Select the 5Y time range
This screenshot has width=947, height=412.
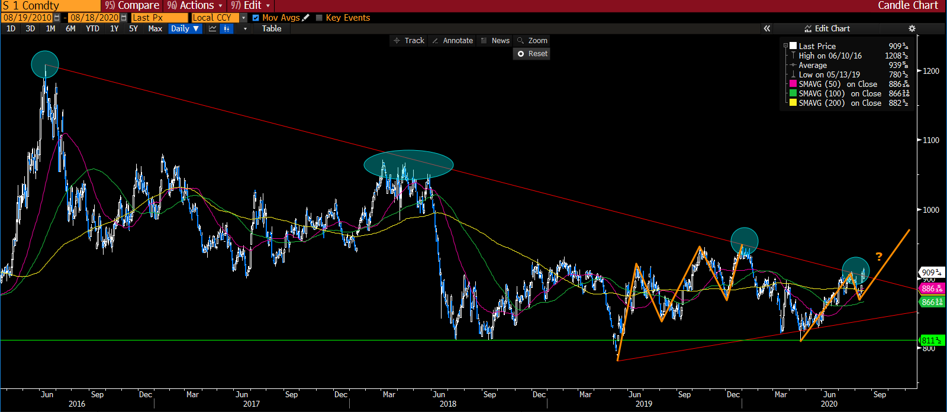click(133, 28)
